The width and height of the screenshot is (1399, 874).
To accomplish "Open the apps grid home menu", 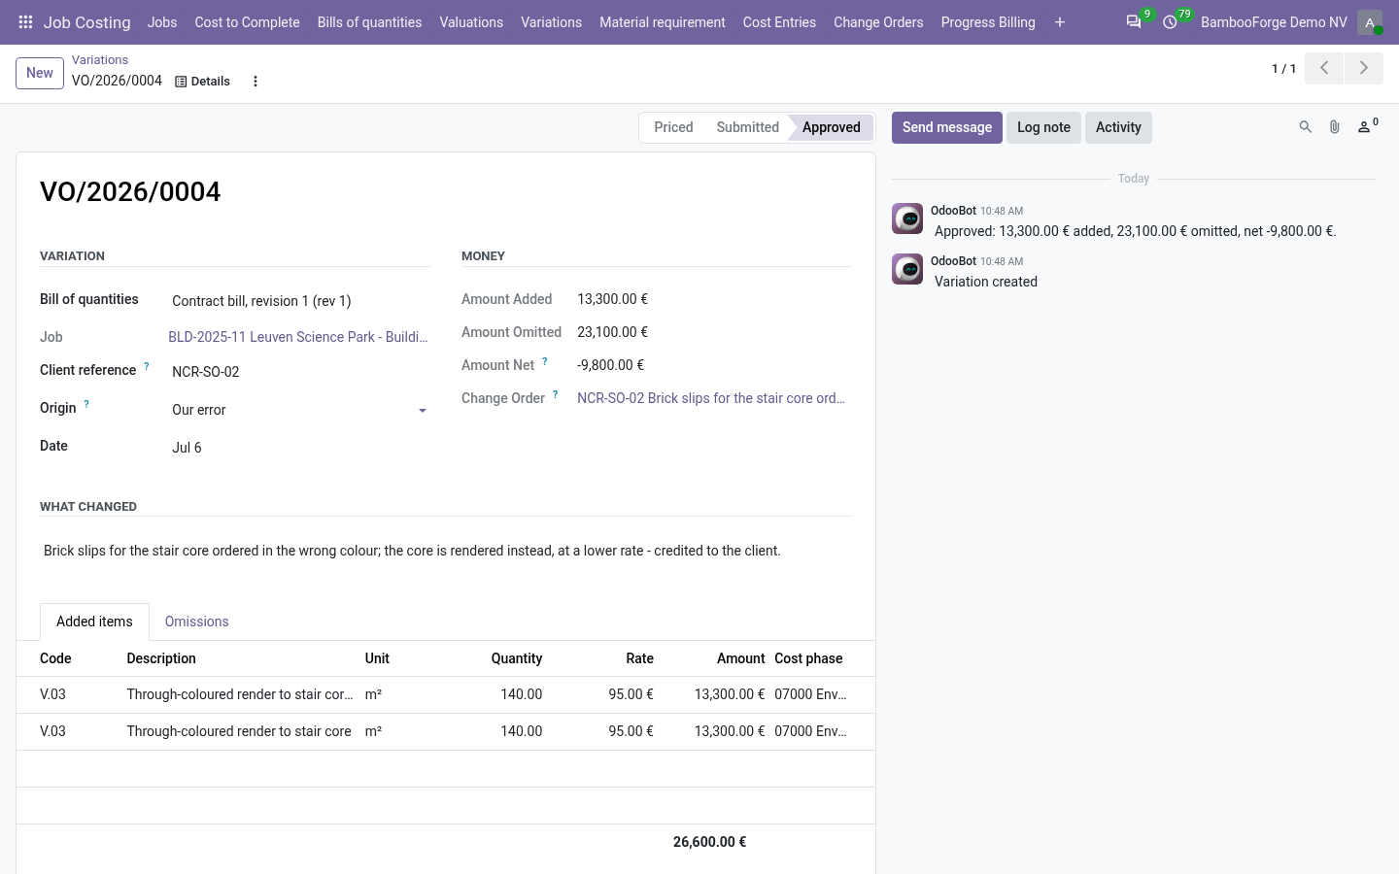I will point(26,22).
